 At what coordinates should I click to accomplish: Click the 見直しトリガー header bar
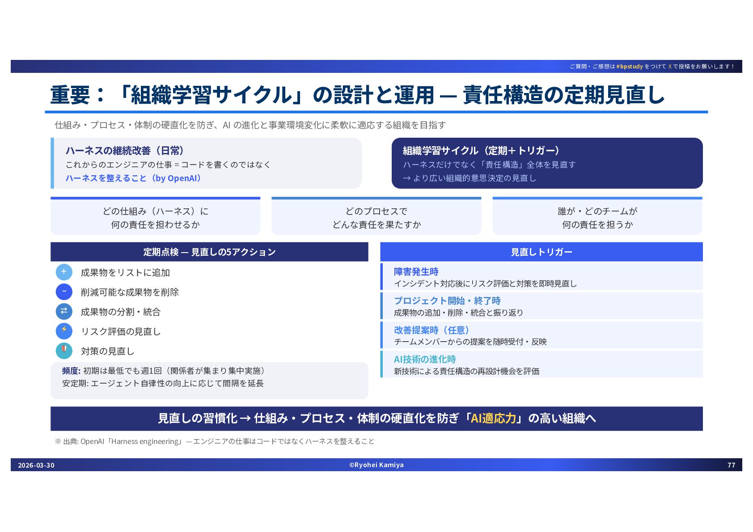[541, 252]
